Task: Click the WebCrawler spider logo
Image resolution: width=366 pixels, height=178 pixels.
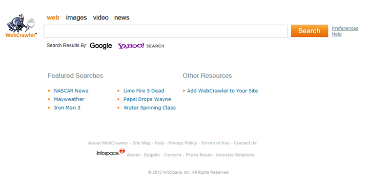Action: 21,26
